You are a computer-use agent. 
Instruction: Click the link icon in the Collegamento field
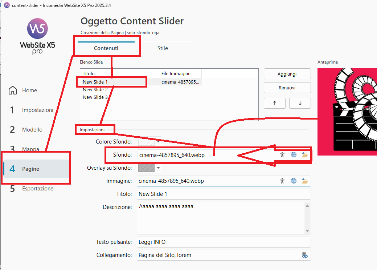click(305, 255)
